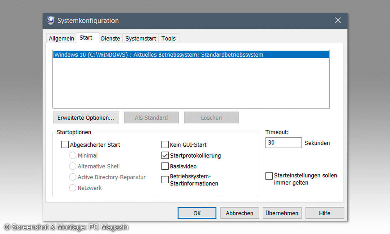Enable Abgesicherter Start checkbox
The image size is (390, 234).
[65, 145]
